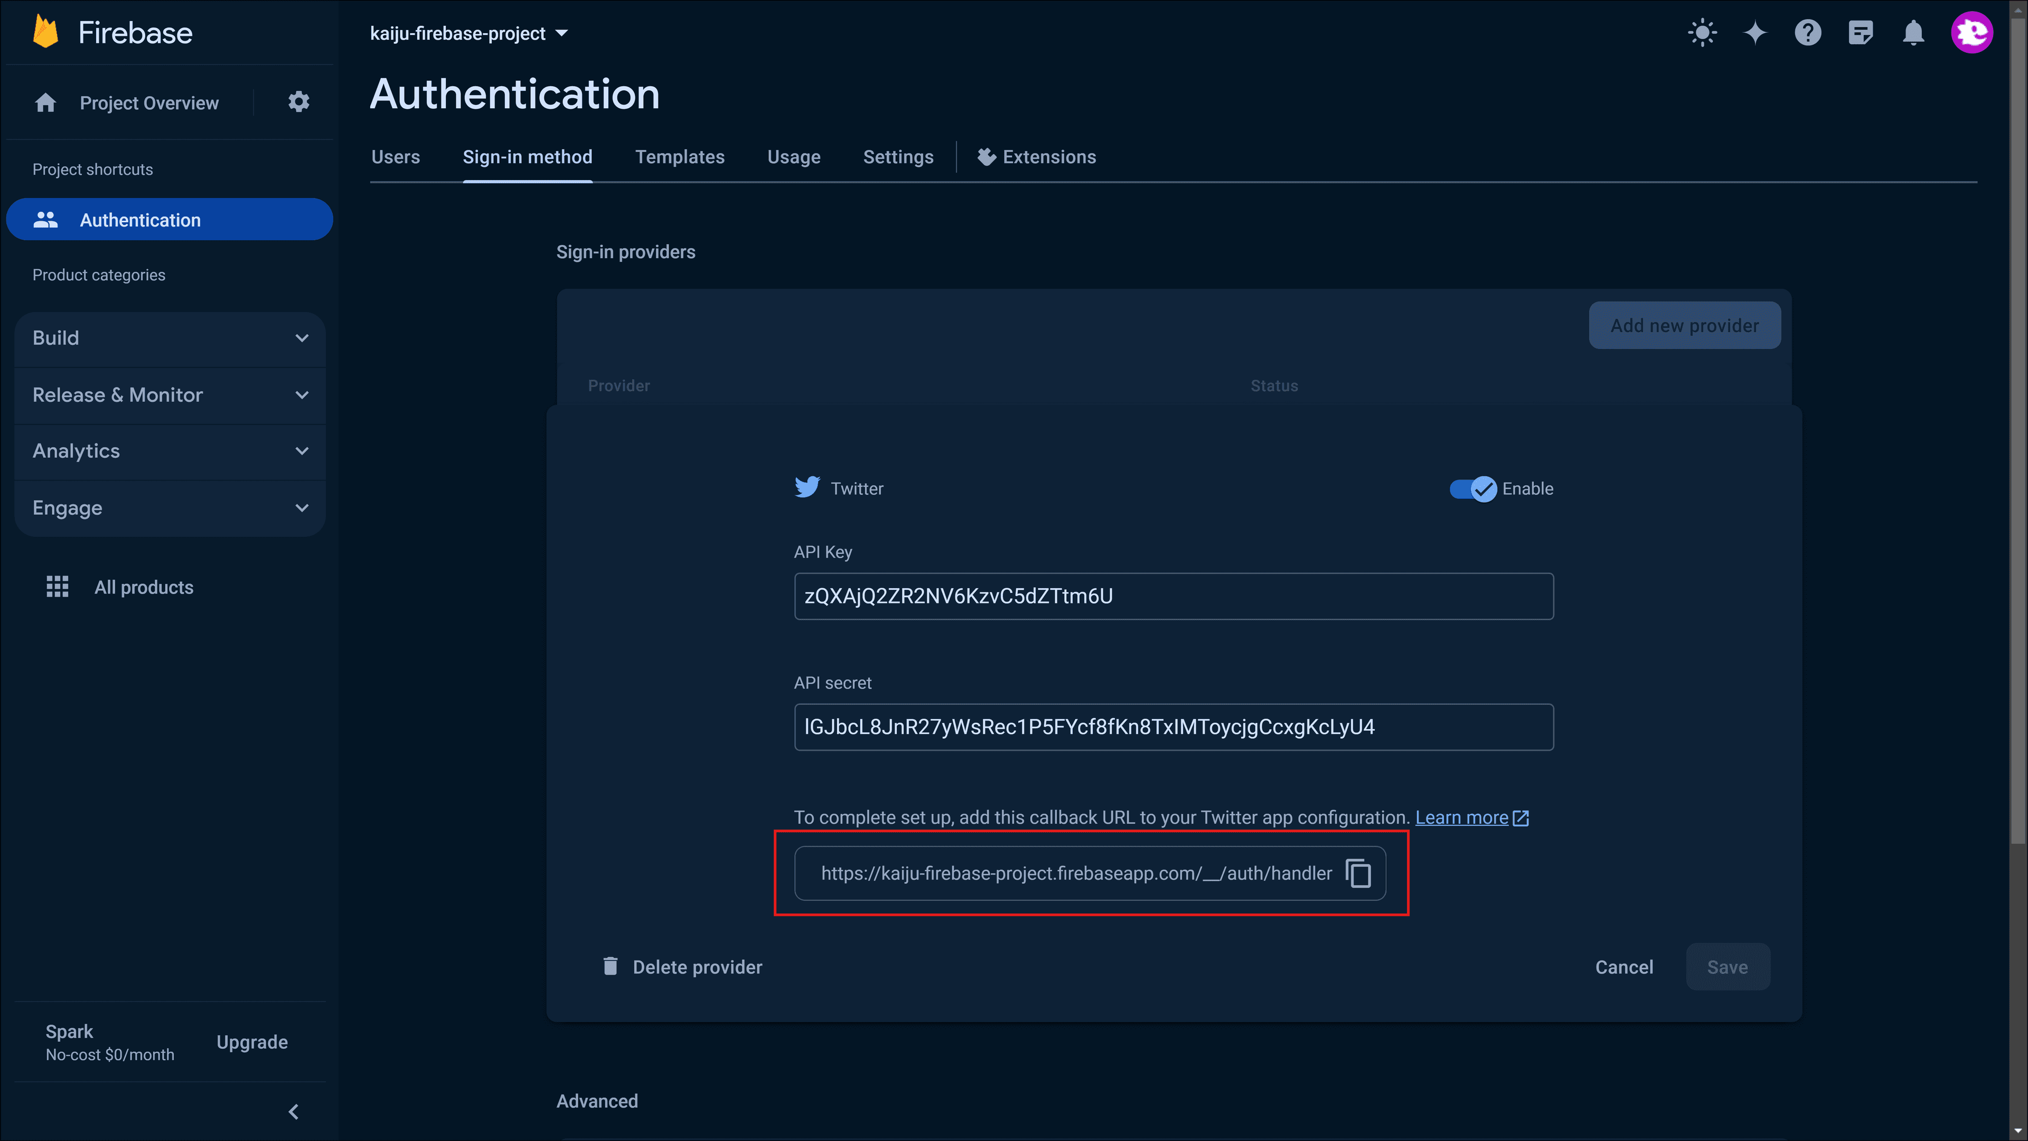Image resolution: width=2028 pixels, height=1141 pixels.
Task: Open the Learn more external link icon
Action: point(1521,818)
